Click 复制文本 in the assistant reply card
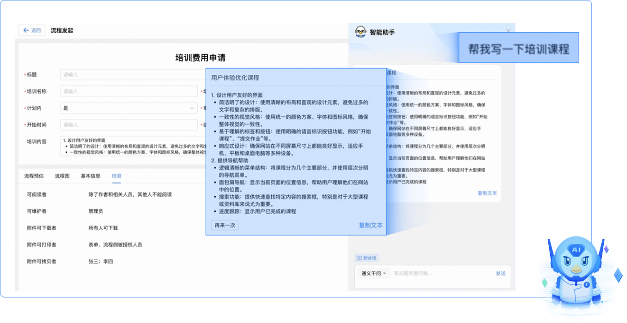 [487, 193]
